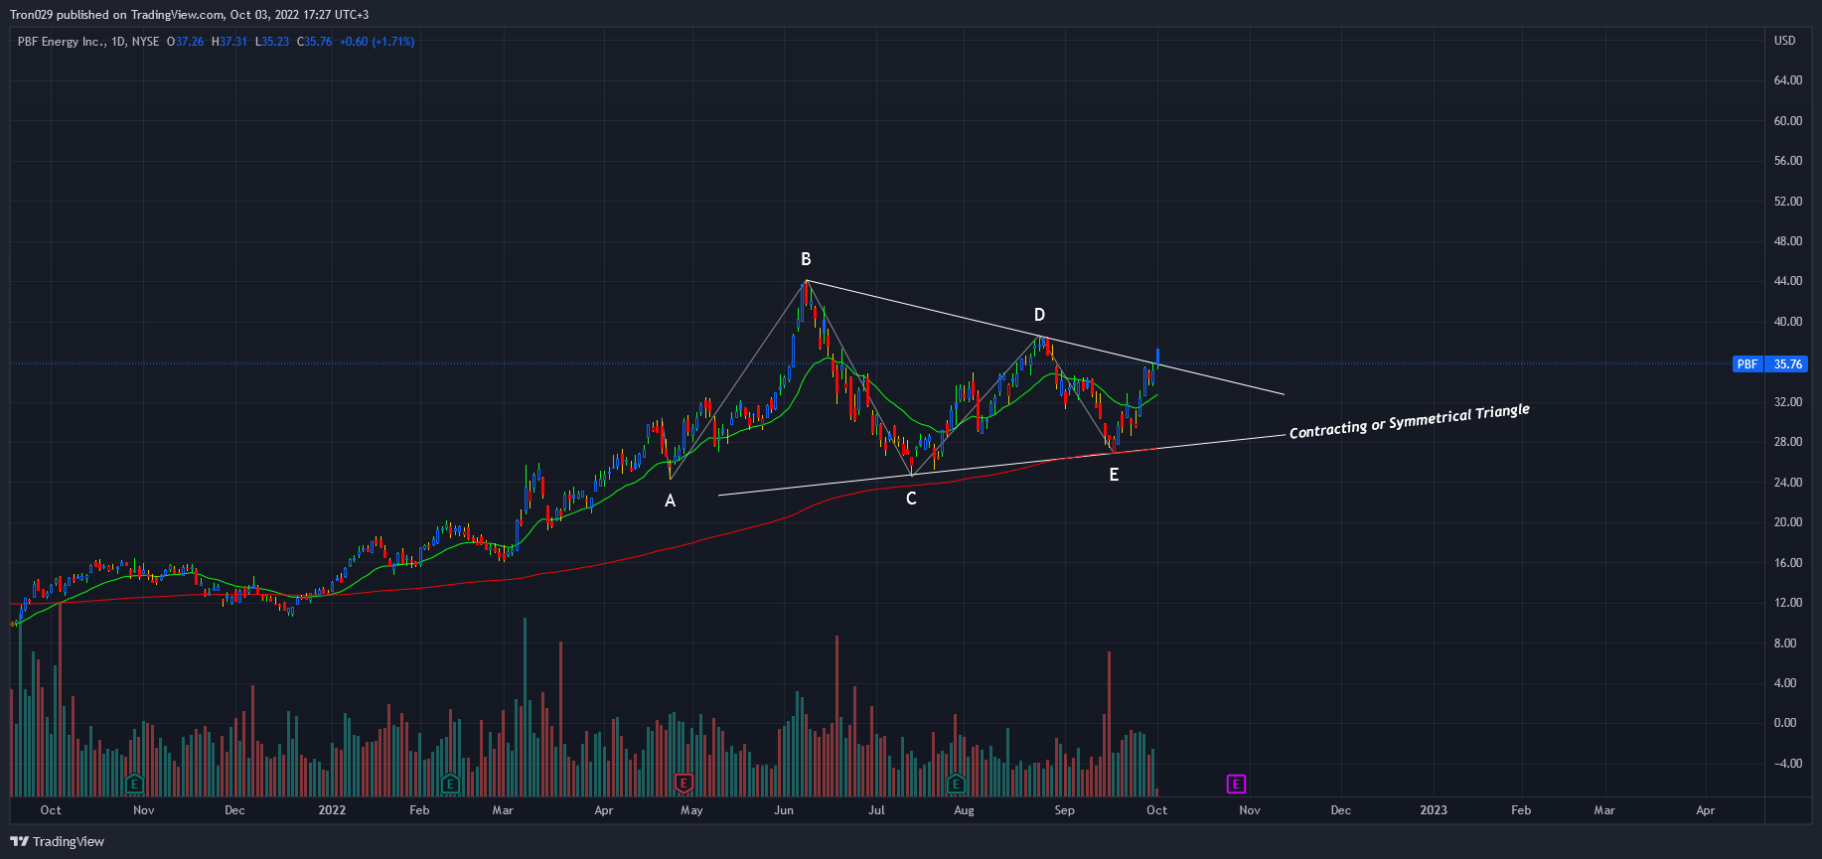Click the Jun time axis label

tap(784, 810)
